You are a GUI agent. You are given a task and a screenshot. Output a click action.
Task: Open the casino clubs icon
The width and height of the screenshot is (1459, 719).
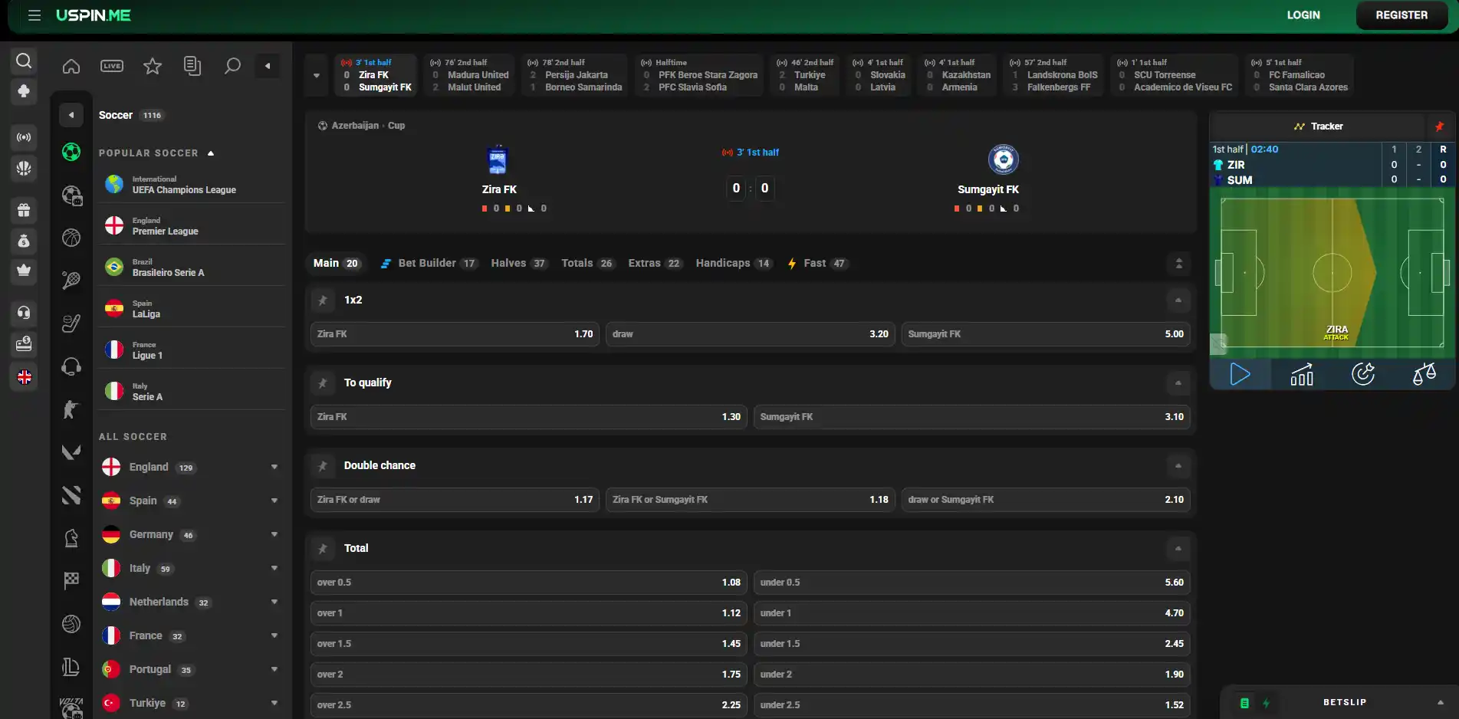(x=24, y=91)
